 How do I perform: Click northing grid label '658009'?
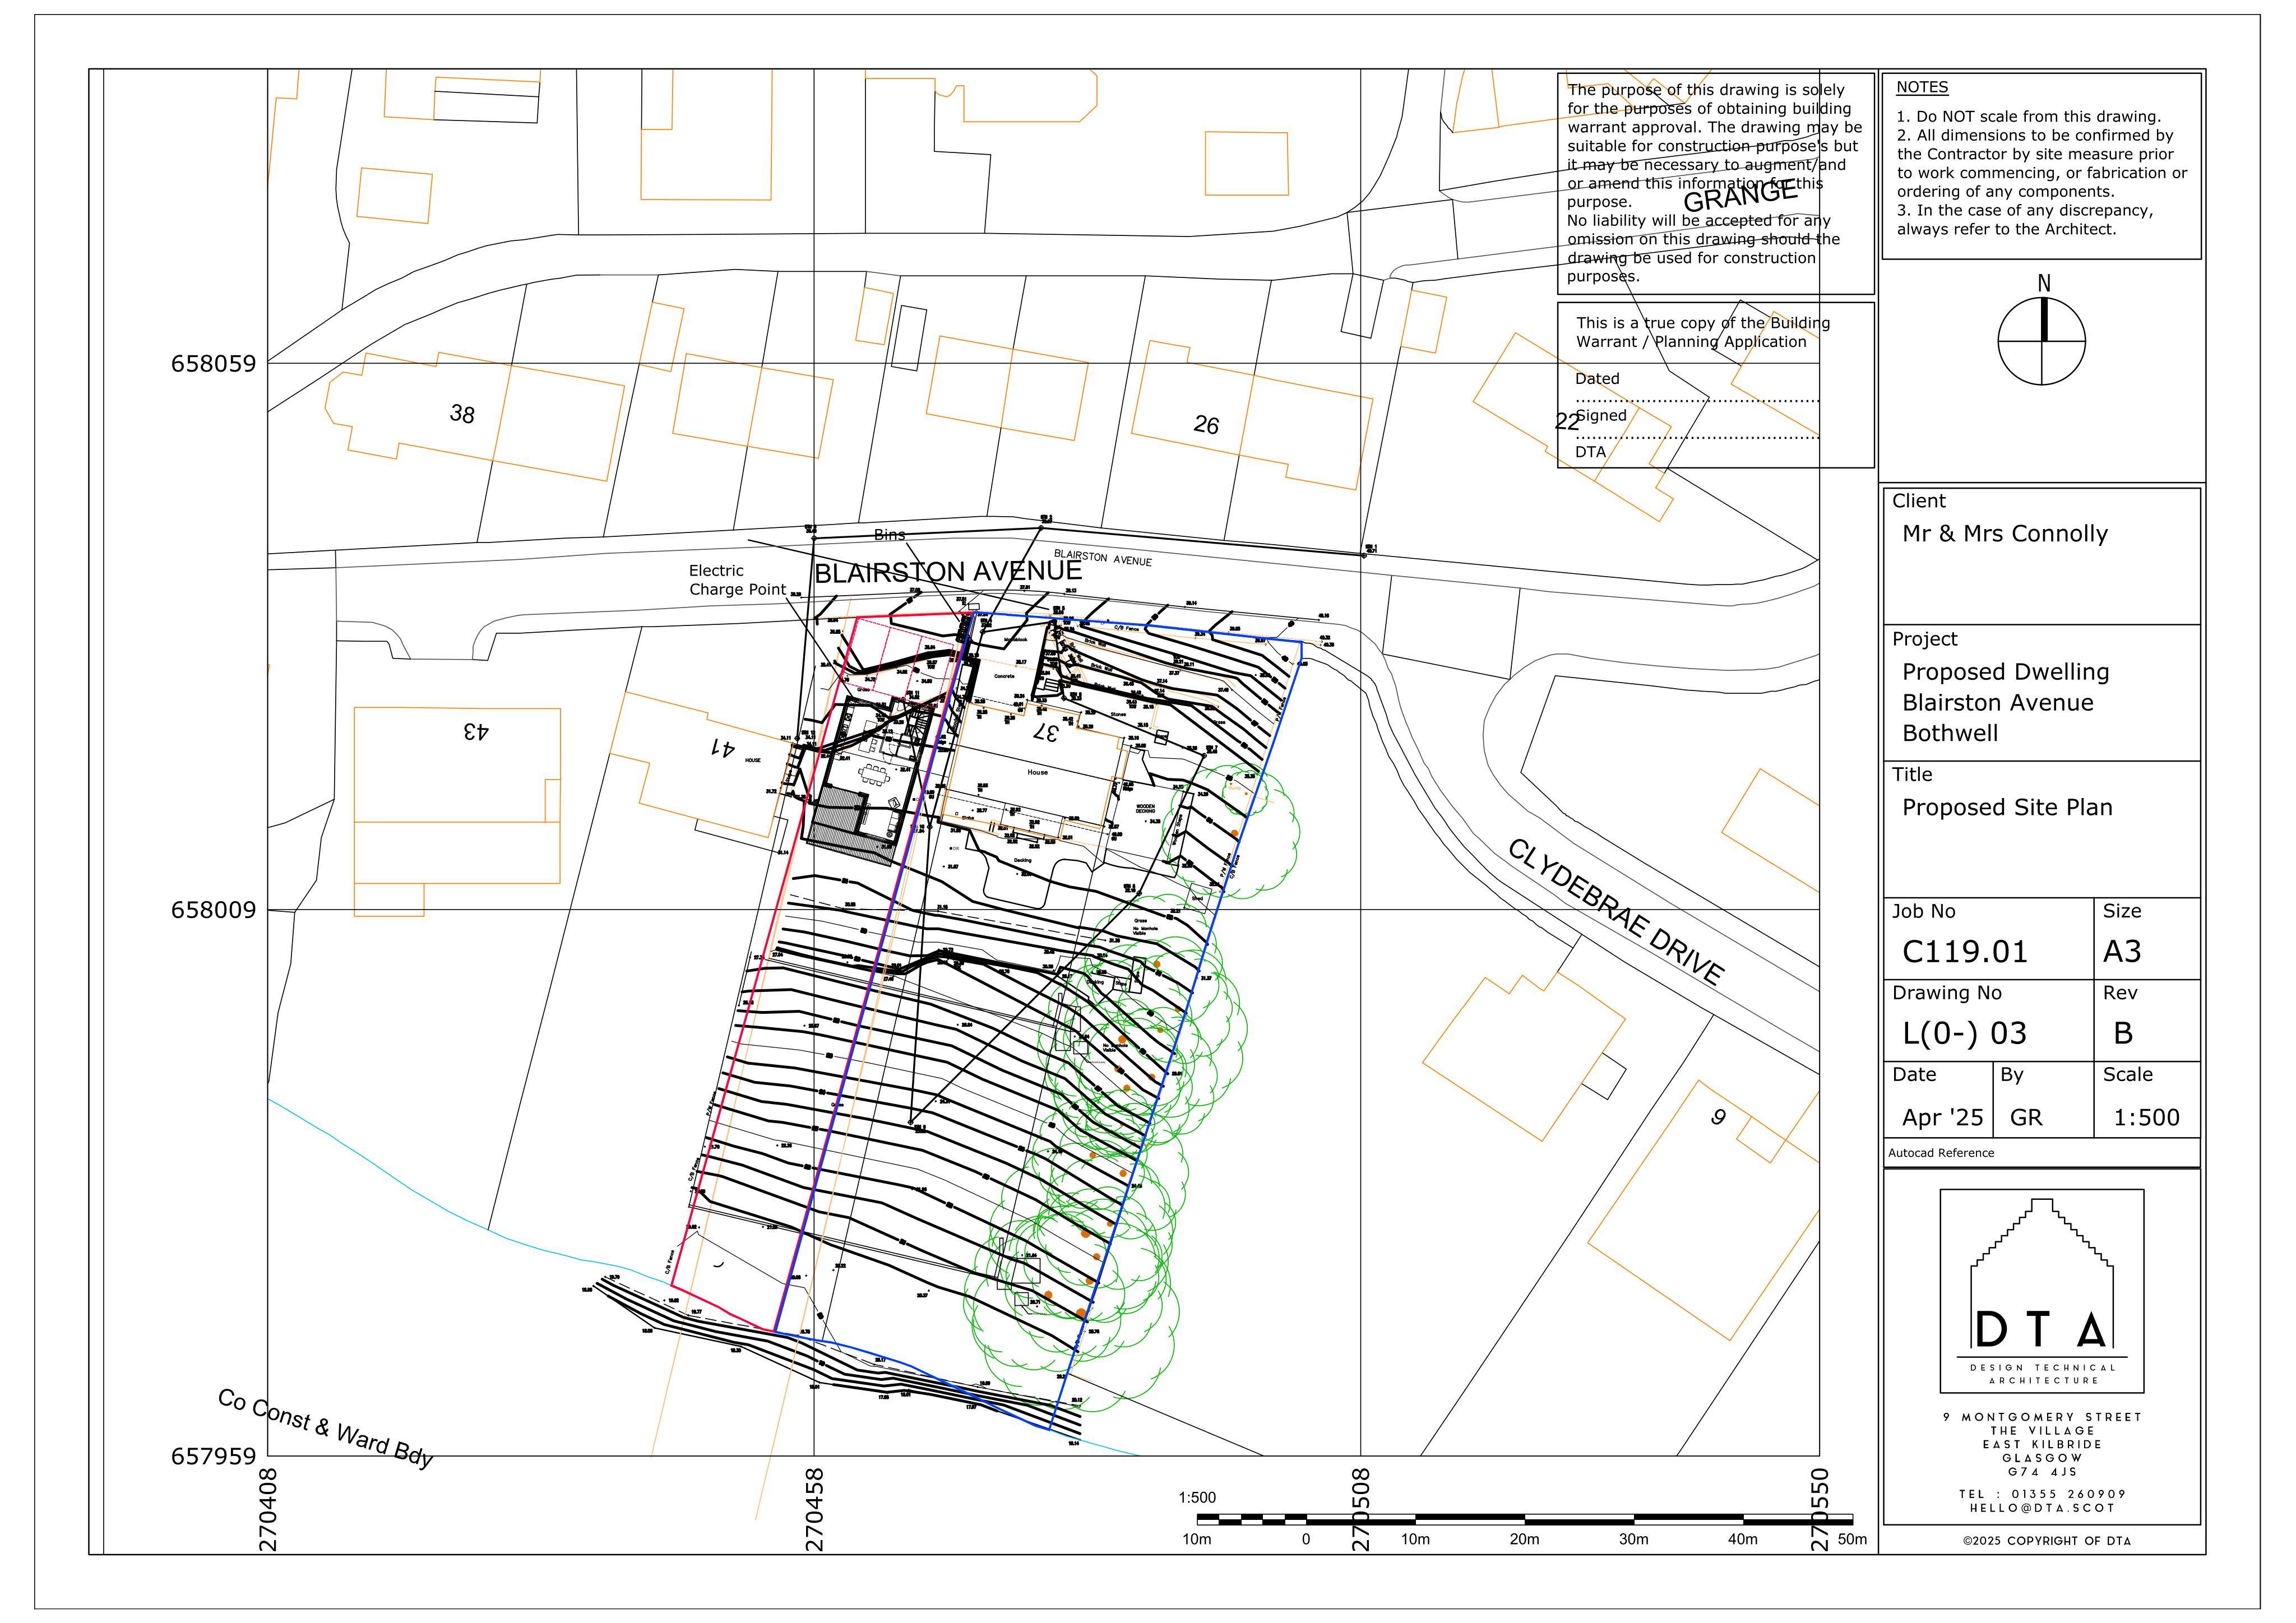[213, 910]
